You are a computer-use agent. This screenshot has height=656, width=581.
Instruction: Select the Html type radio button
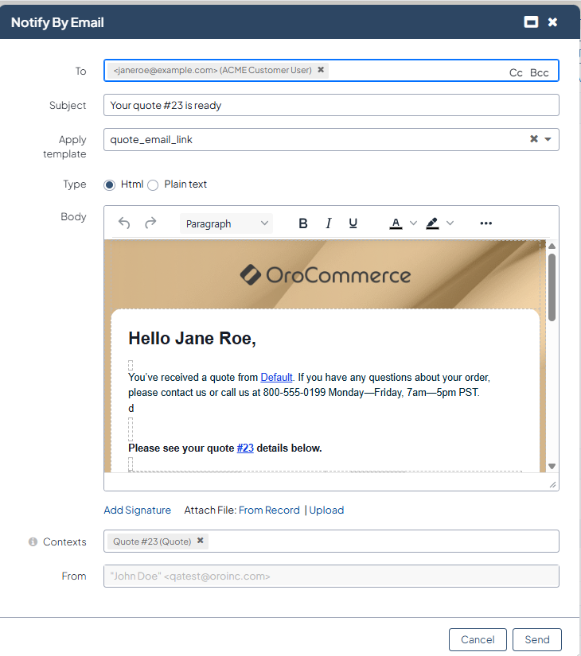click(x=110, y=184)
